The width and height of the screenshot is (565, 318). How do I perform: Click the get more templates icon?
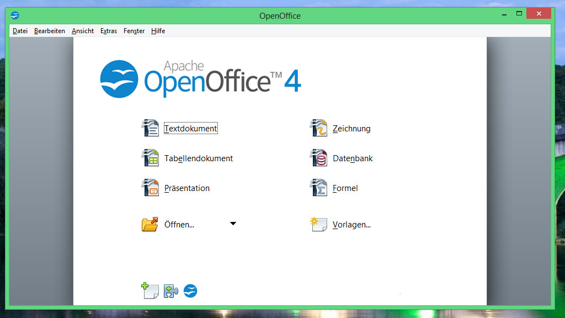click(150, 290)
